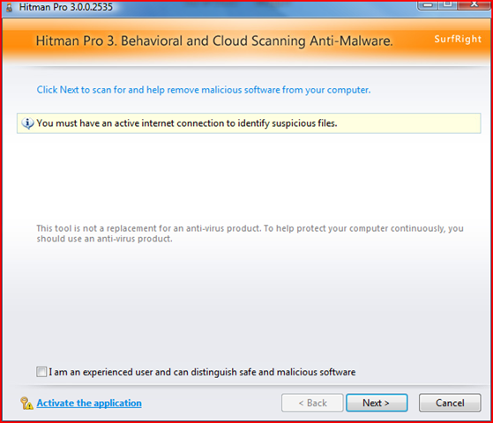The width and height of the screenshot is (493, 423).
Task: Click the key icon beside Activate the application
Action: [x=26, y=403]
